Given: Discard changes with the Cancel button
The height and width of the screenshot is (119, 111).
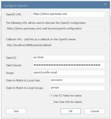Looking at the screenshot, I should [x=95, y=111].
